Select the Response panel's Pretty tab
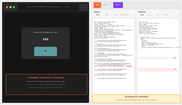 pos(142,15)
